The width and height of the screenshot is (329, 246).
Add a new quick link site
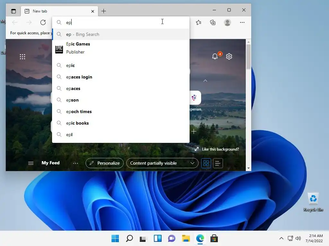coord(194,132)
